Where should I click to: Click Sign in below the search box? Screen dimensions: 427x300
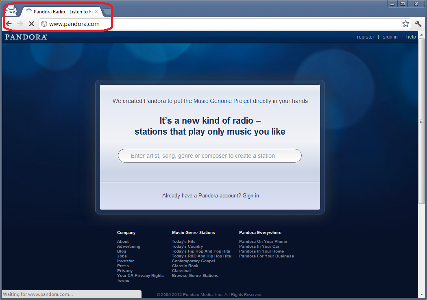pyautogui.click(x=251, y=195)
